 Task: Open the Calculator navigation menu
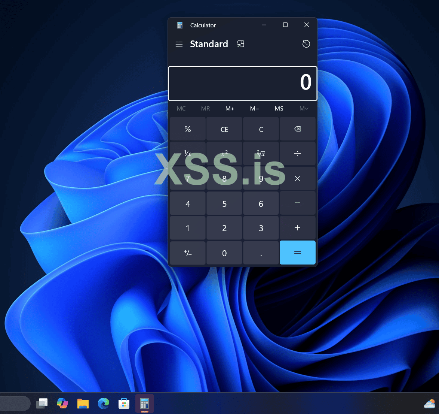coord(179,44)
